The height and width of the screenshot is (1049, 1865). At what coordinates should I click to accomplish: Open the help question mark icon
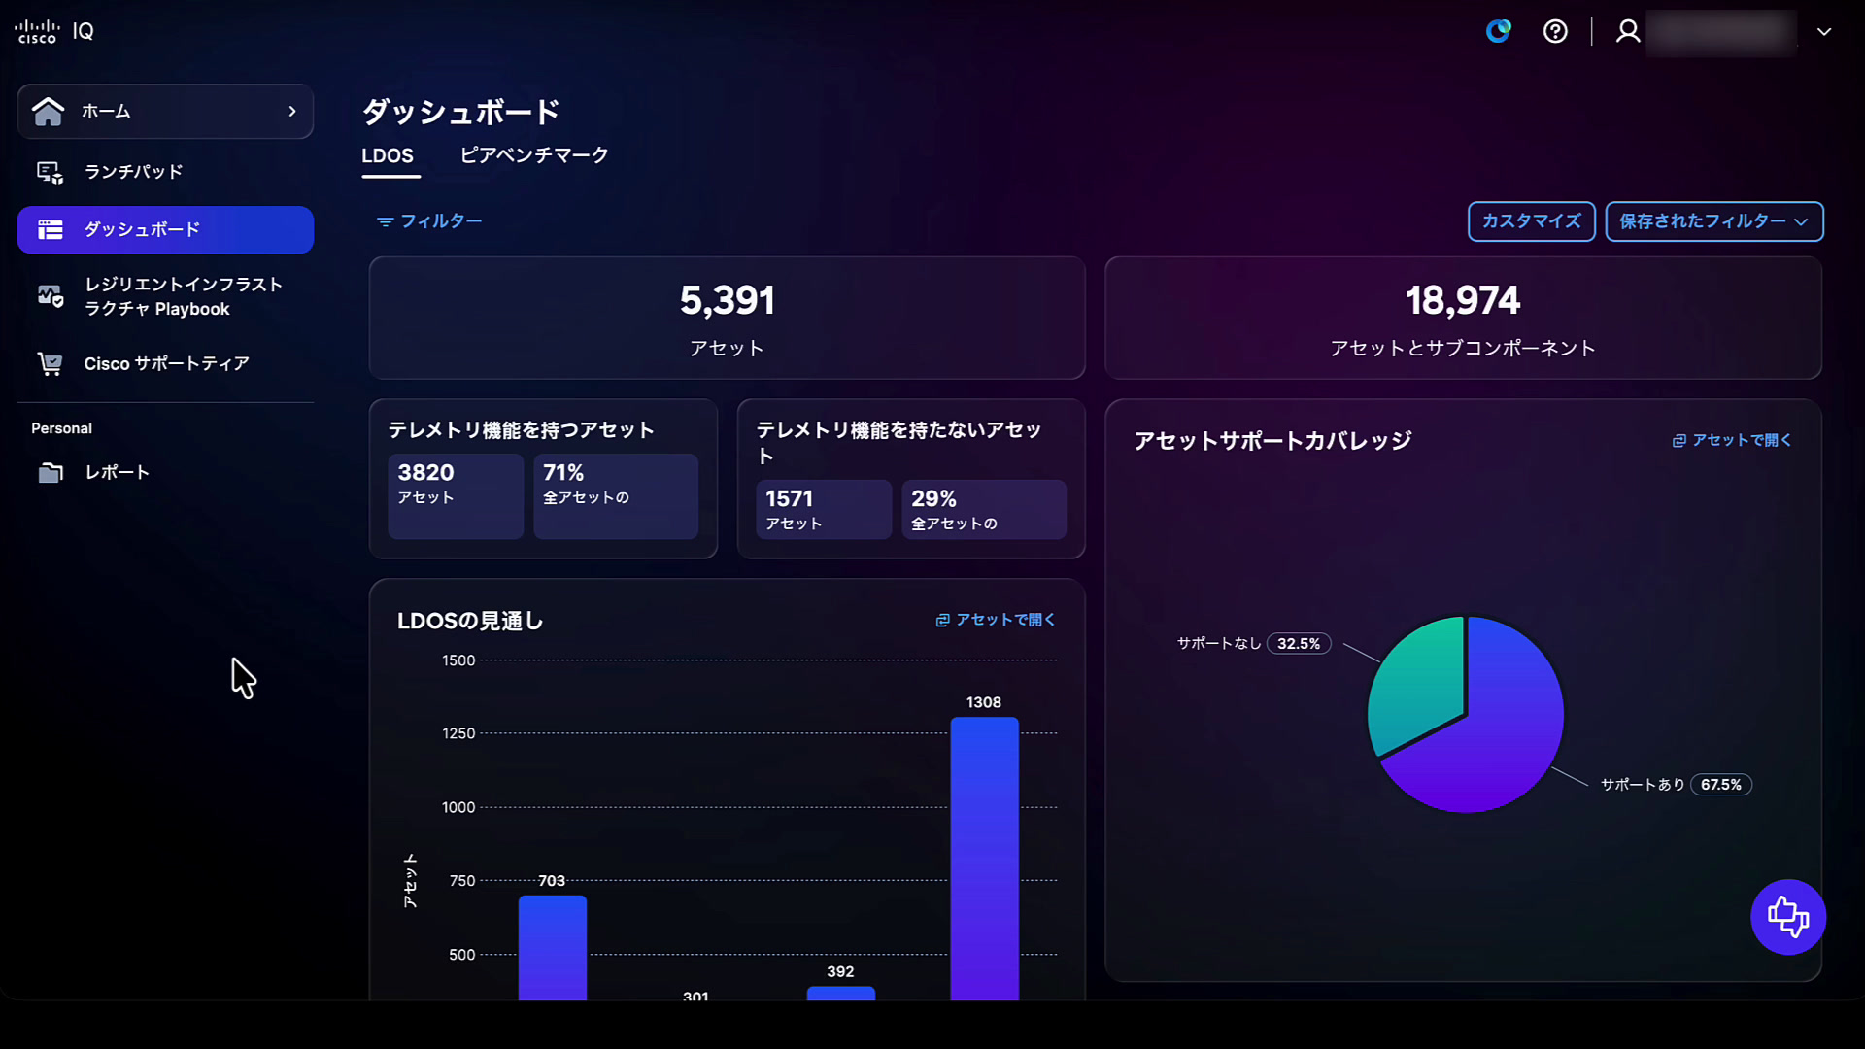(1555, 31)
